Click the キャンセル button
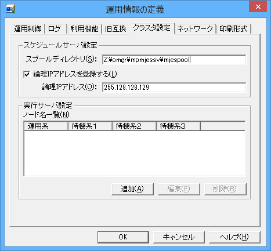This screenshot has height=251, width=271. click(179, 237)
